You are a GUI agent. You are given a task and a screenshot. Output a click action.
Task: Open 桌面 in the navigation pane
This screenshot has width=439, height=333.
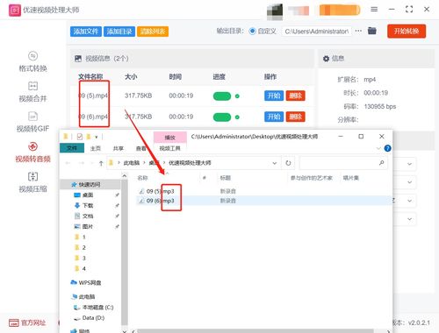(88, 195)
